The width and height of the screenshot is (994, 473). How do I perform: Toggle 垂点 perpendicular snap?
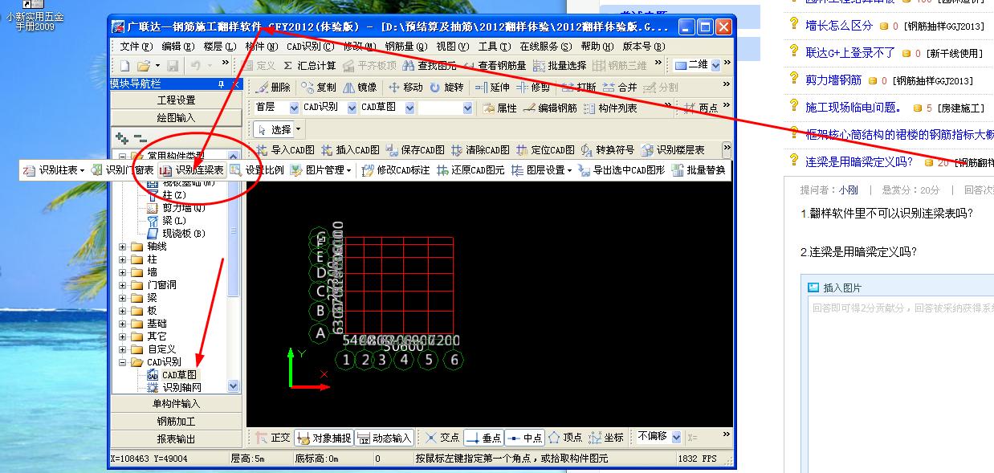click(x=483, y=438)
